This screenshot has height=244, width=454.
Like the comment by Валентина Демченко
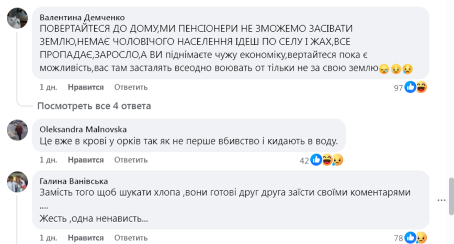pos(86,87)
